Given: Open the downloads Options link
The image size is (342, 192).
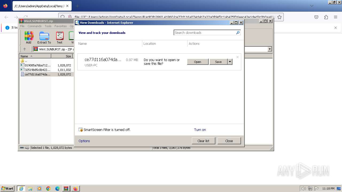Looking at the screenshot, I should click(84, 141).
